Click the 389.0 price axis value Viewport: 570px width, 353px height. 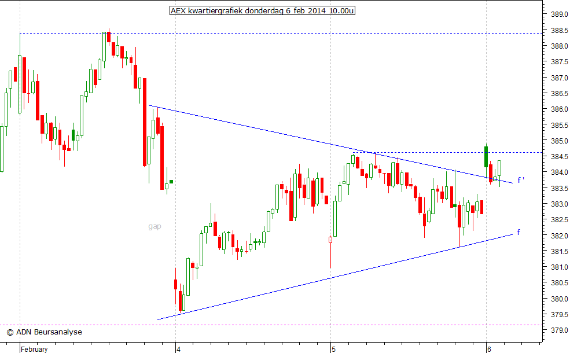pyautogui.click(x=559, y=14)
